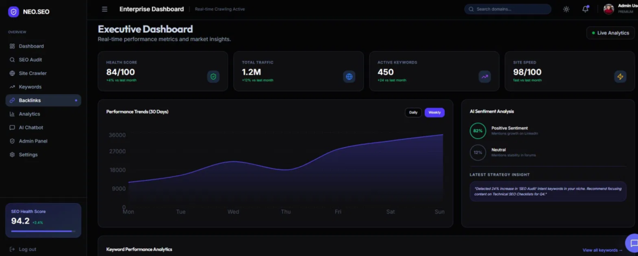Screen dimensions: 638x256
Task: Click the Admin User avatar
Action: click(x=609, y=9)
